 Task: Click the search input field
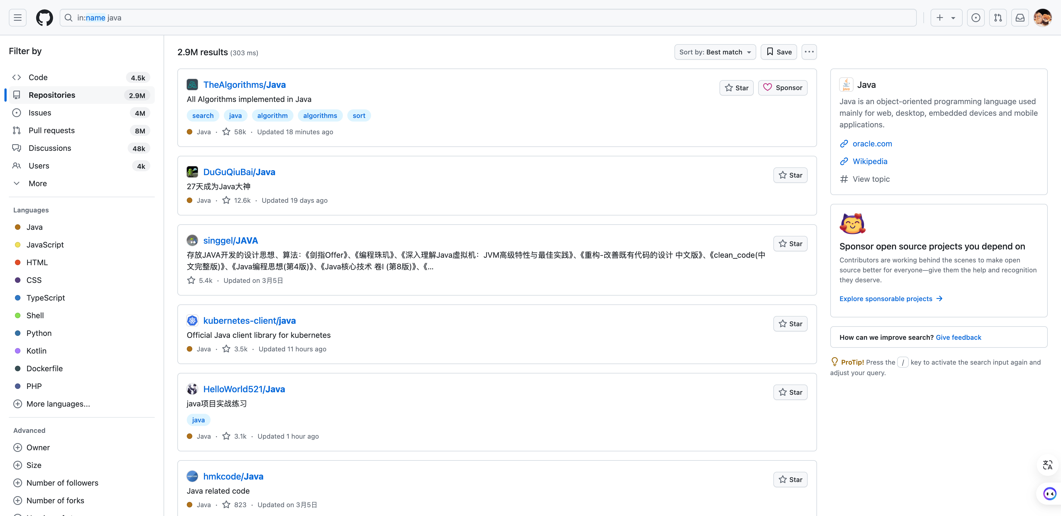(488, 18)
